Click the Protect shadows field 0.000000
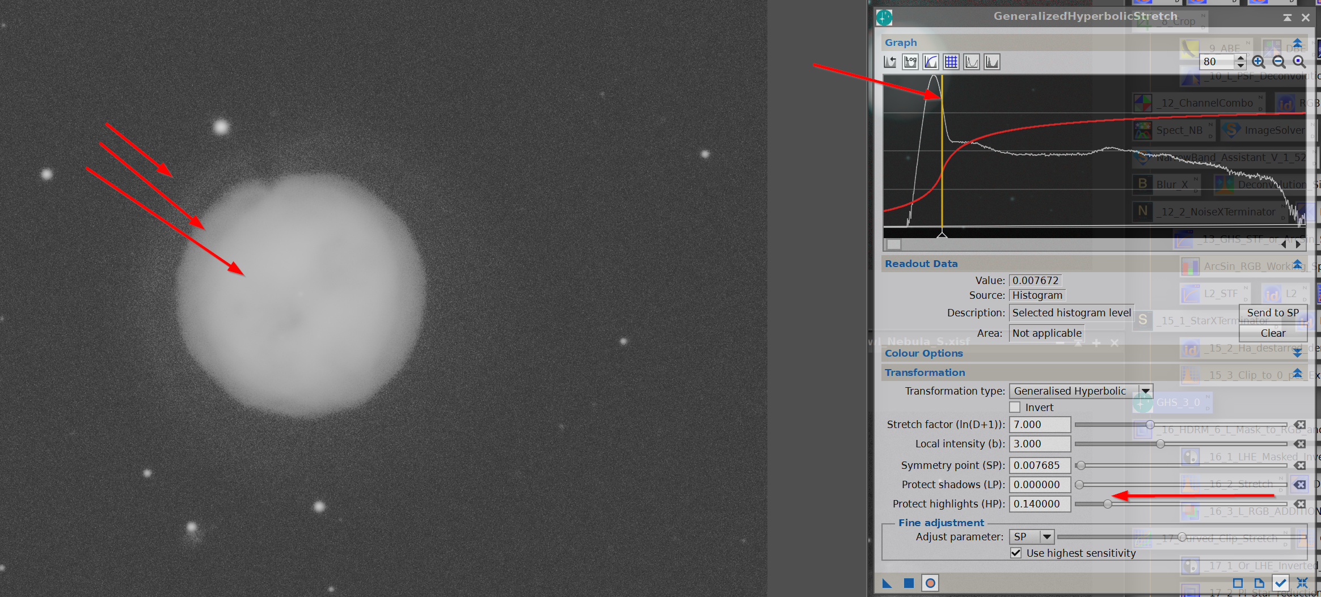 1040,485
